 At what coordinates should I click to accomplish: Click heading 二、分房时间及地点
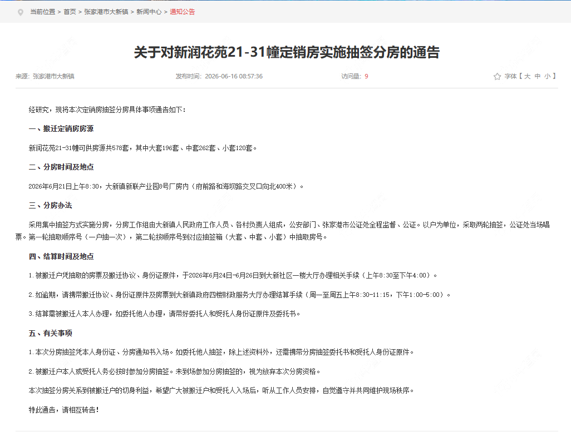click(x=61, y=167)
